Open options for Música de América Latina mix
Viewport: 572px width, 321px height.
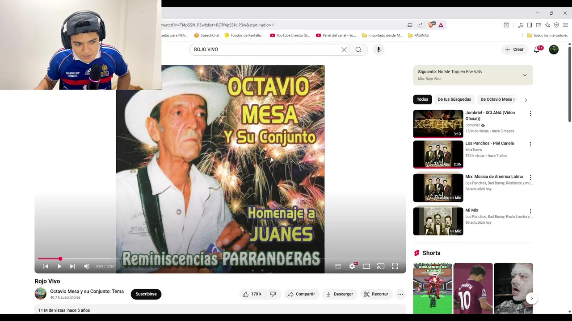tap(530, 177)
